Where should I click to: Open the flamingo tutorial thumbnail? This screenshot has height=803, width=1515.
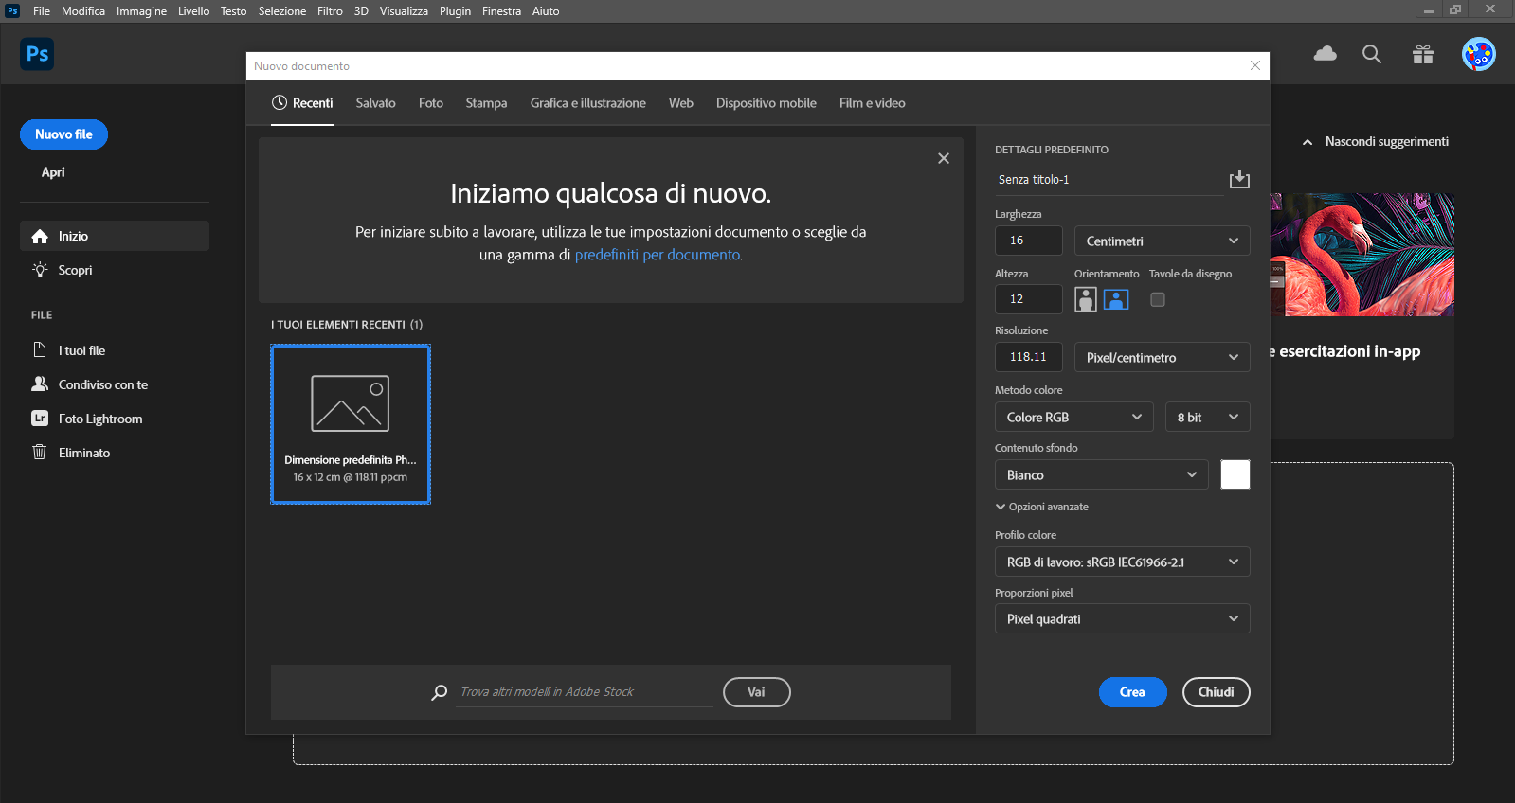[x=1362, y=255]
